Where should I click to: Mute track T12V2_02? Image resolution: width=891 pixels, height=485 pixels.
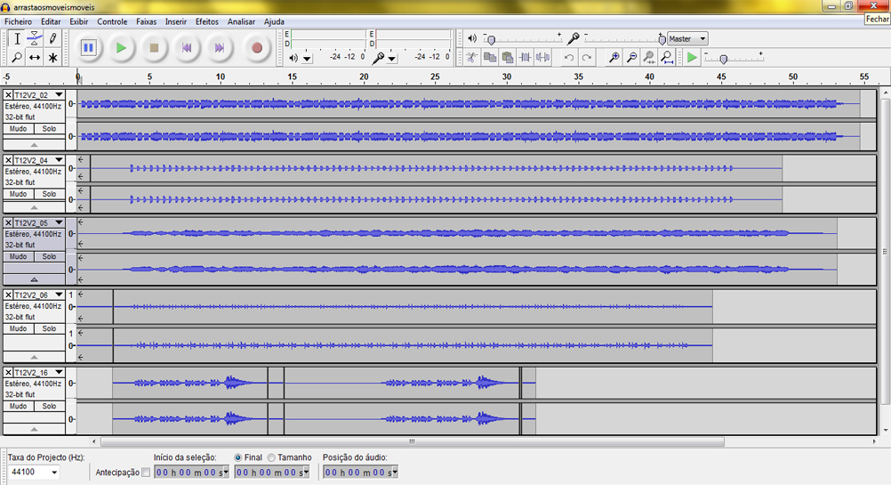tap(18, 129)
